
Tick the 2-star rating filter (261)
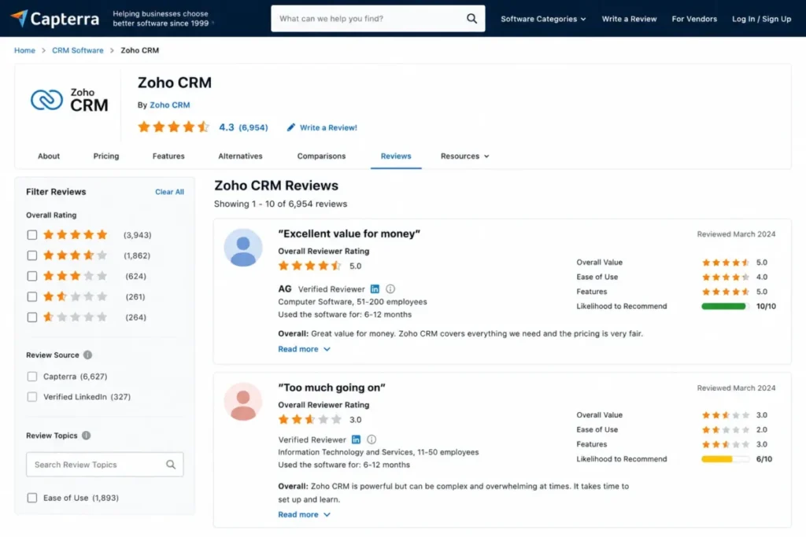coord(31,296)
